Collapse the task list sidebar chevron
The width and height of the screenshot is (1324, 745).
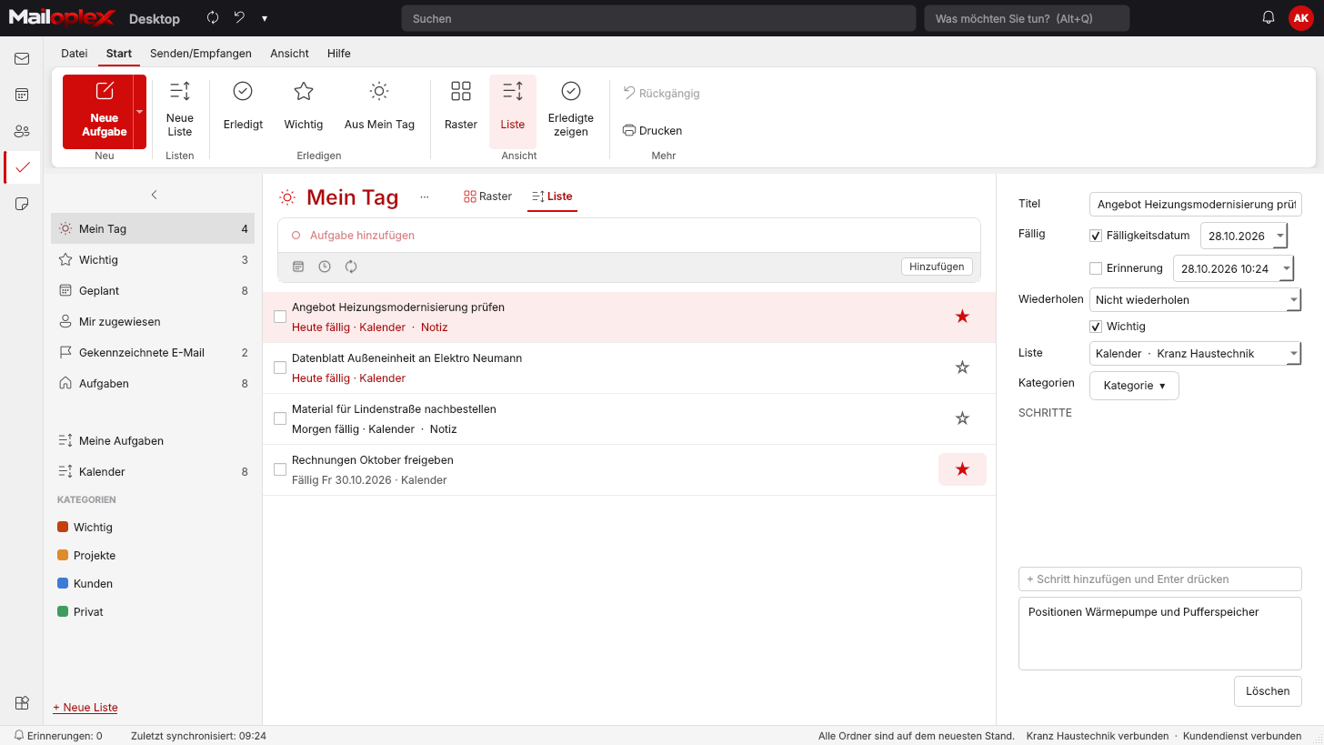pos(154,195)
